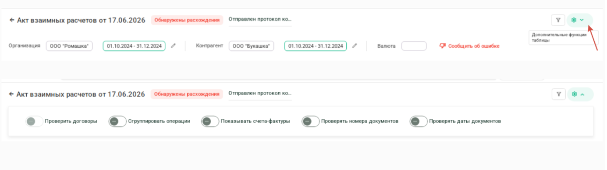
Task: Click thumbs-down icon beside Сообщить об ошибке
Action: [442, 46]
